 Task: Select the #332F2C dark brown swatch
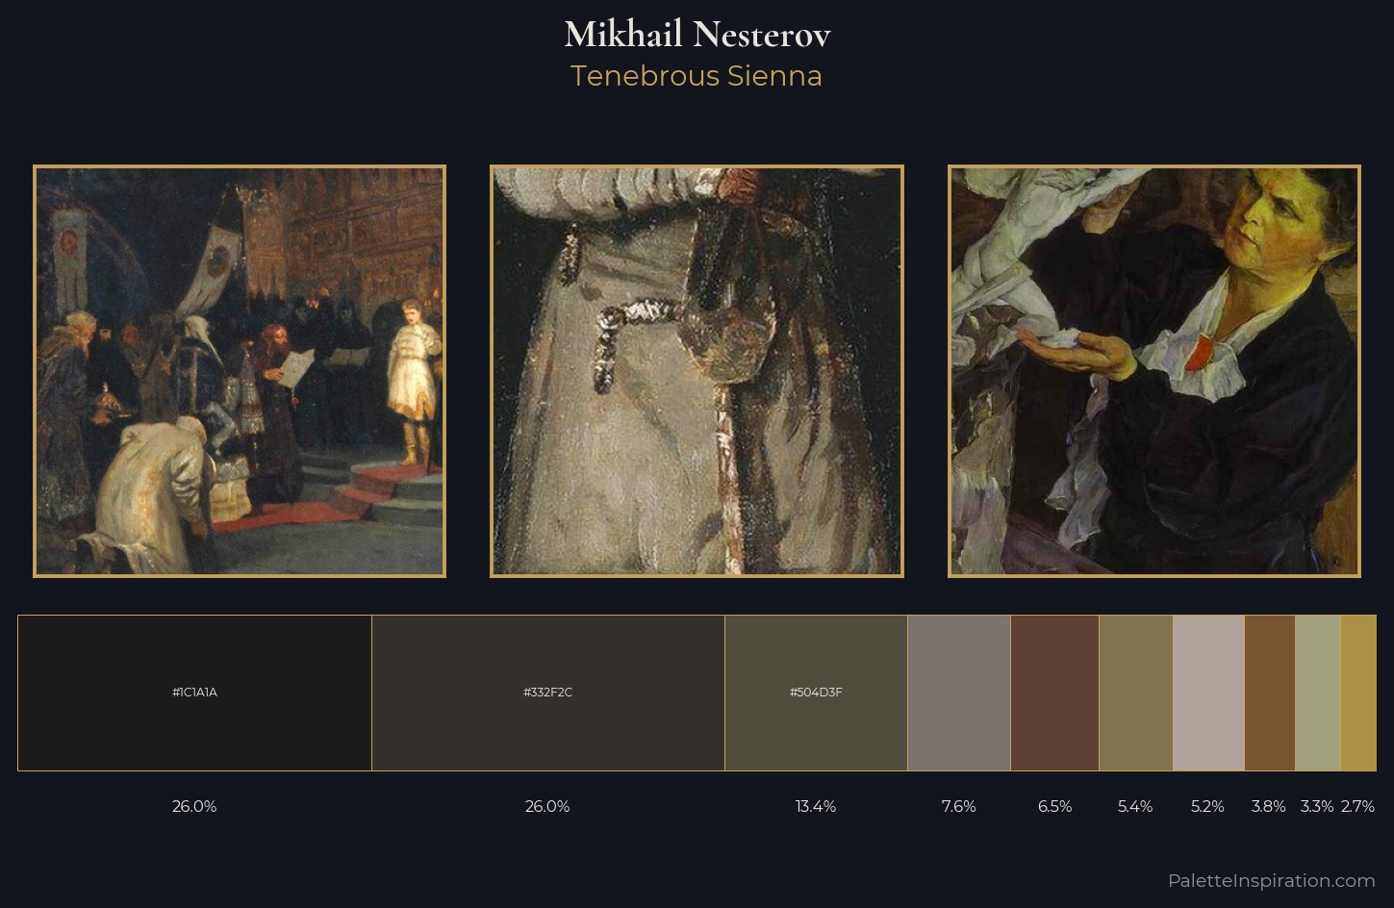548,693
